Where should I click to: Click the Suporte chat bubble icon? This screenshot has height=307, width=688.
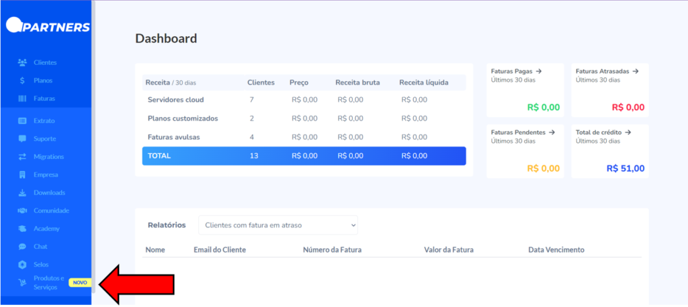[23, 139]
